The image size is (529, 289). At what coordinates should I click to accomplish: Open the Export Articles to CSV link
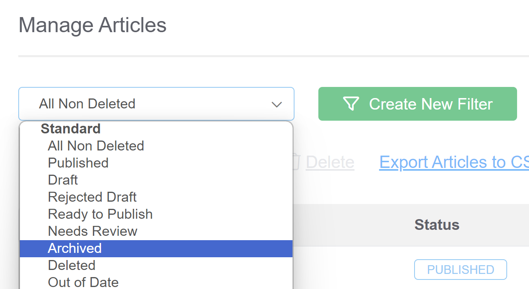pyautogui.click(x=454, y=162)
